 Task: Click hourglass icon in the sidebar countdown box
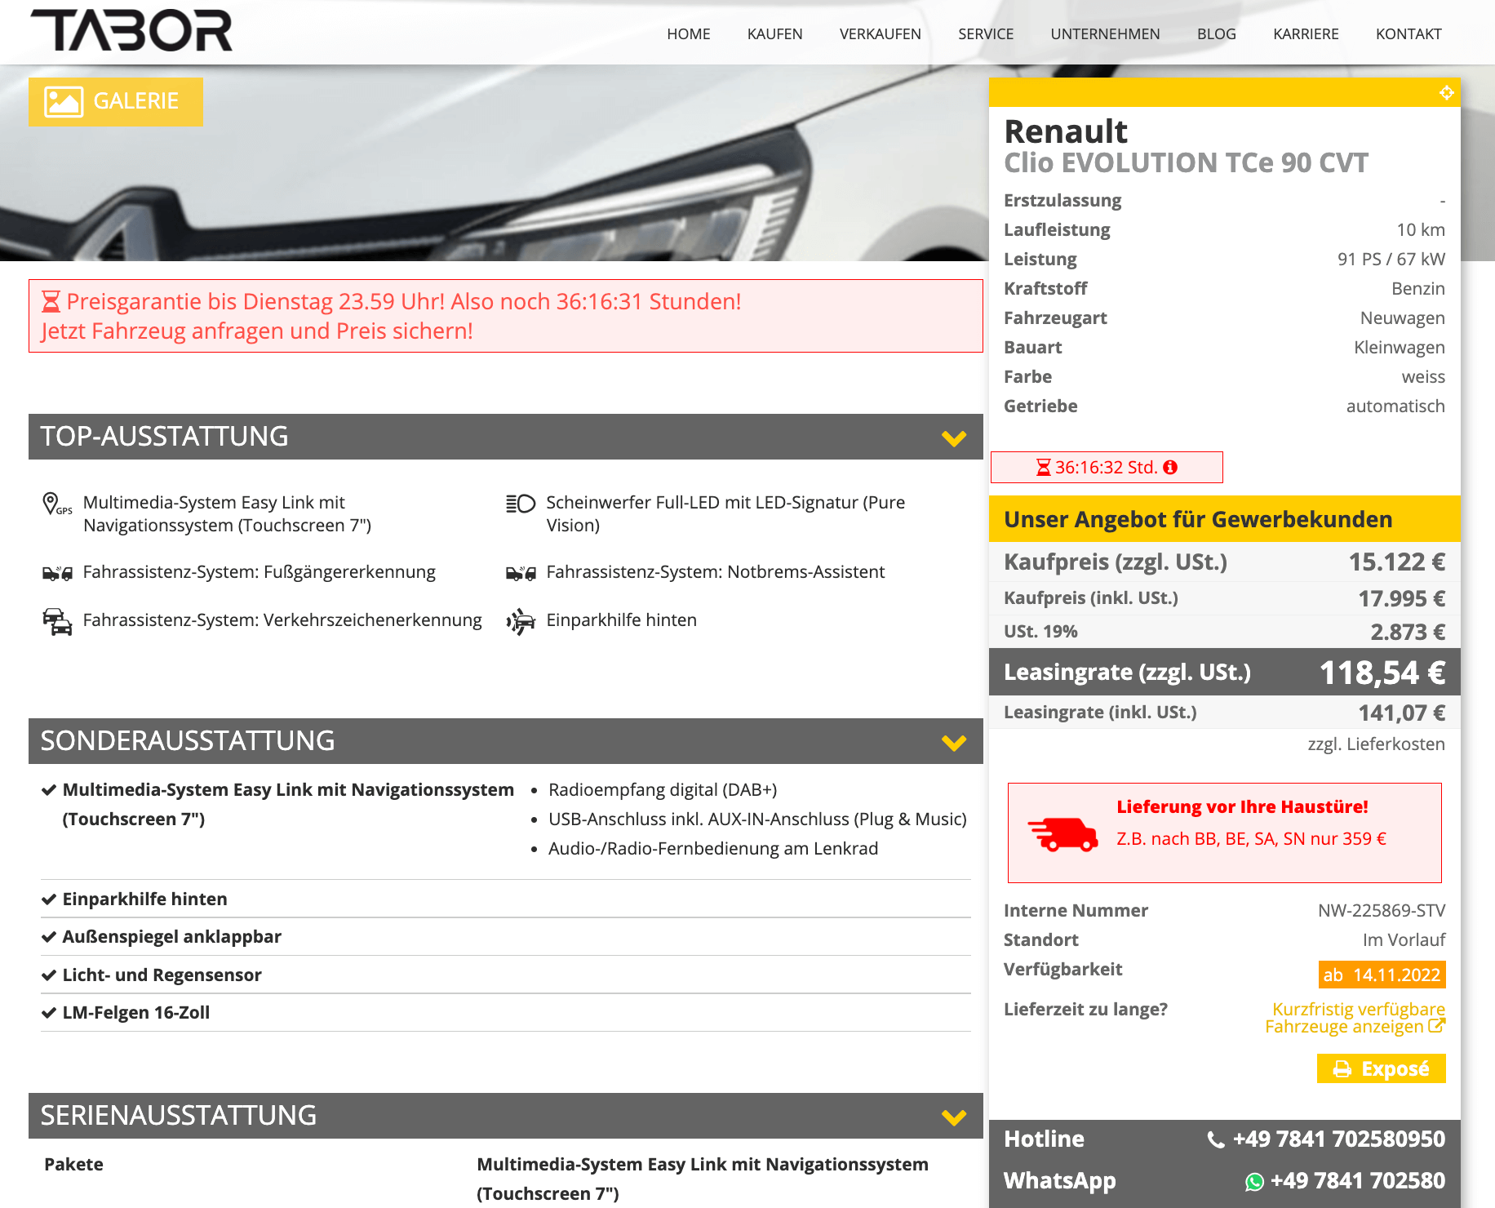click(1043, 468)
